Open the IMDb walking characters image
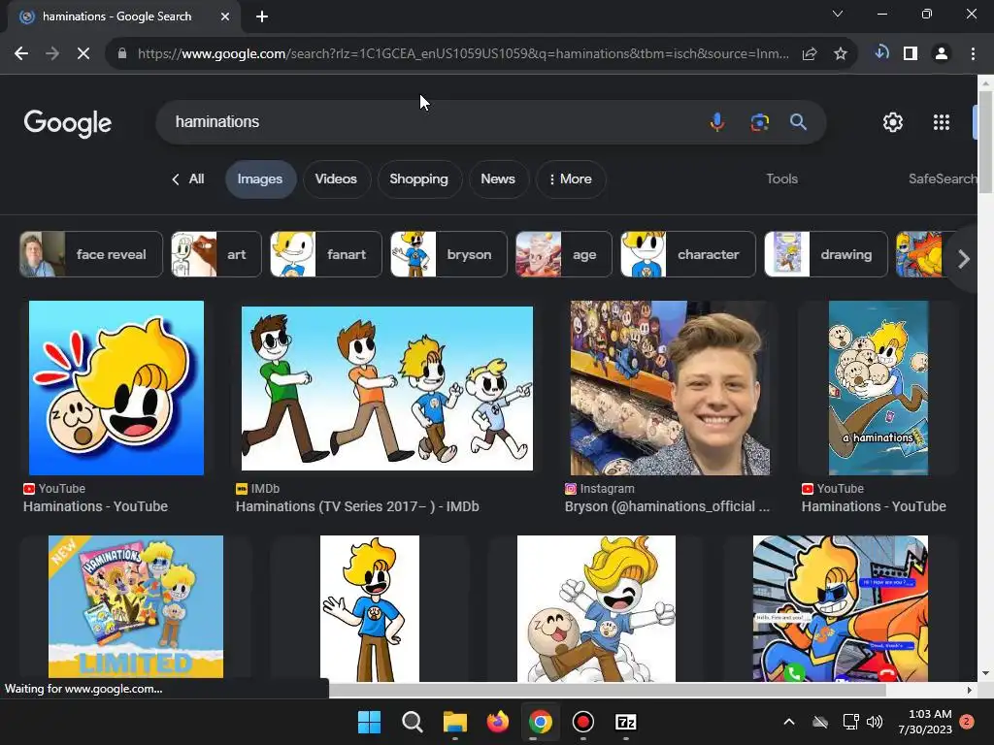Viewport: 994px width, 745px height. [386, 388]
